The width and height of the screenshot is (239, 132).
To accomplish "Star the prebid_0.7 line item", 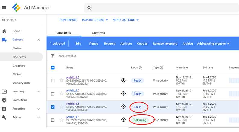I will (61, 93).
